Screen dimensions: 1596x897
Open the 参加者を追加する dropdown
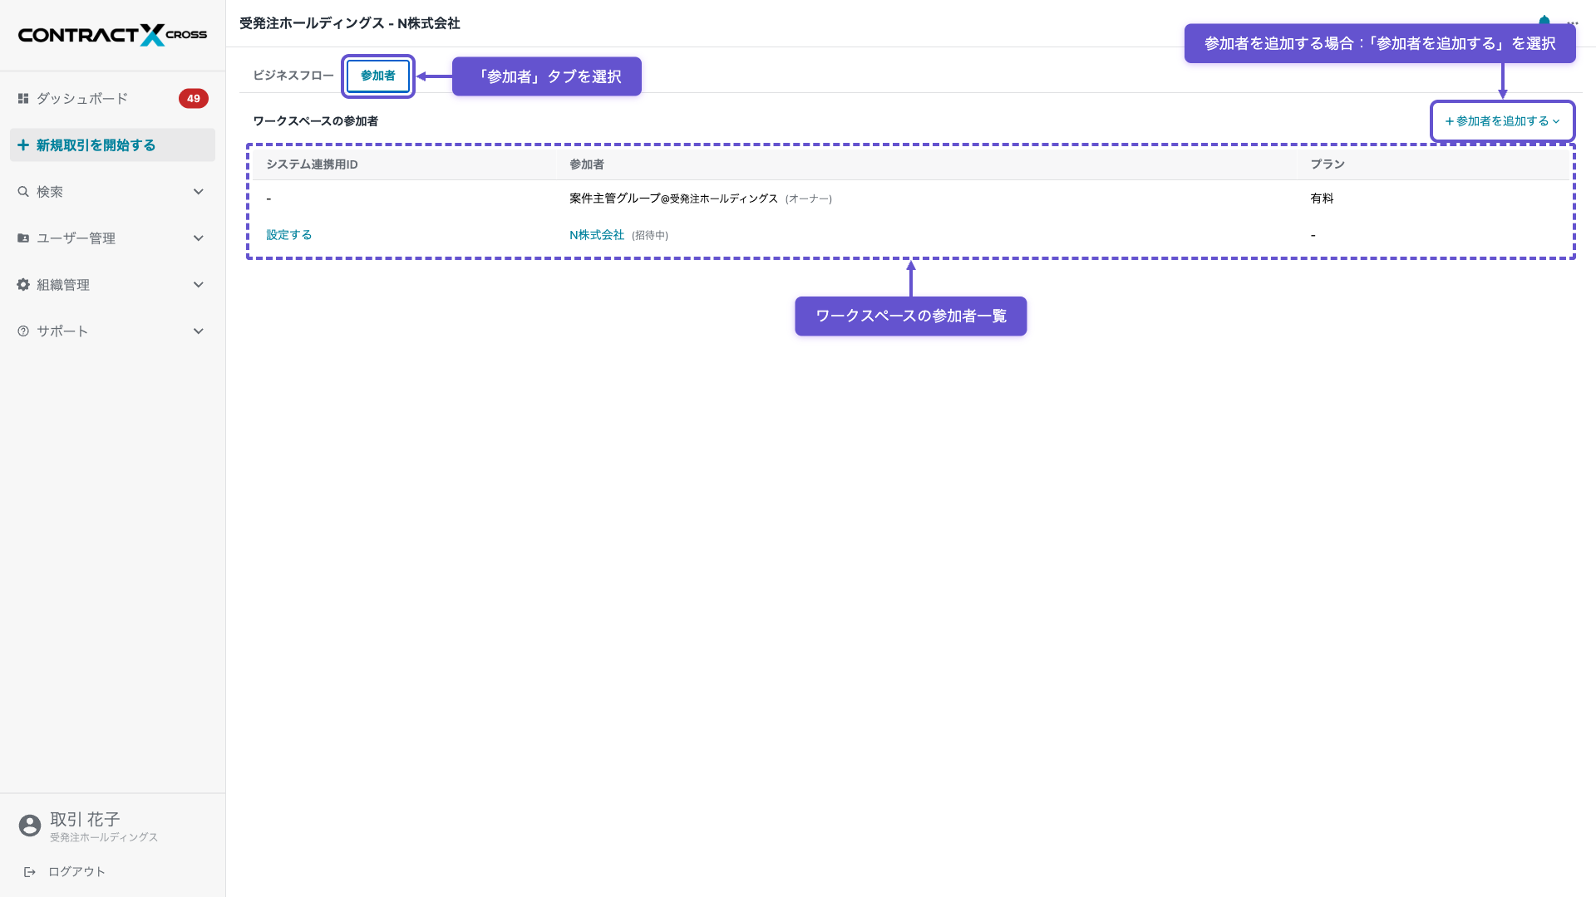(1502, 121)
